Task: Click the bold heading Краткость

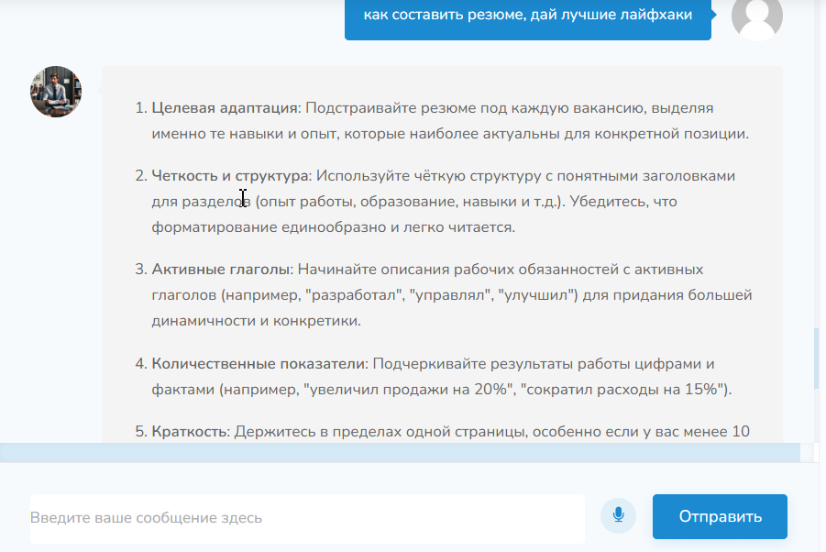Action: 189,431
